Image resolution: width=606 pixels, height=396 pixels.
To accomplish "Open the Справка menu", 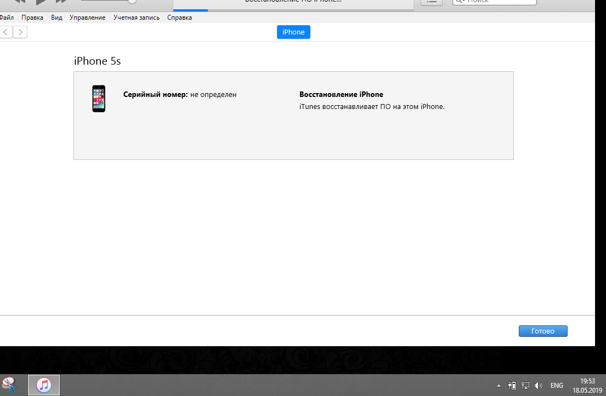I will pyautogui.click(x=179, y=18).
